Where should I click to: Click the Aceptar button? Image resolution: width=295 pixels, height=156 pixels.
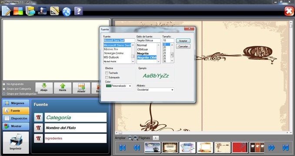click(x=183, y=41)
